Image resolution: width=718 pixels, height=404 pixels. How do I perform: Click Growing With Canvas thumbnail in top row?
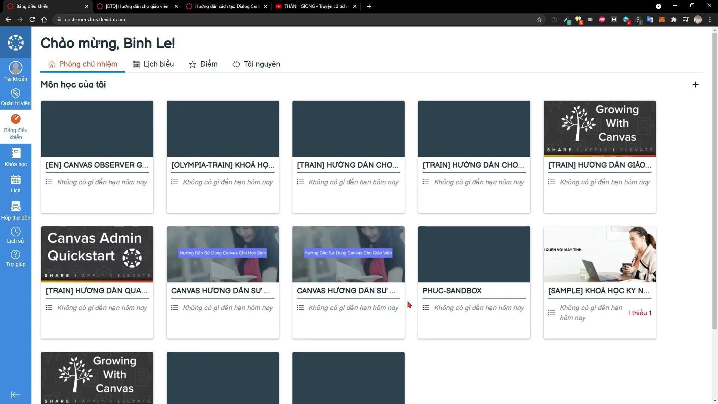tap(599, 129)
